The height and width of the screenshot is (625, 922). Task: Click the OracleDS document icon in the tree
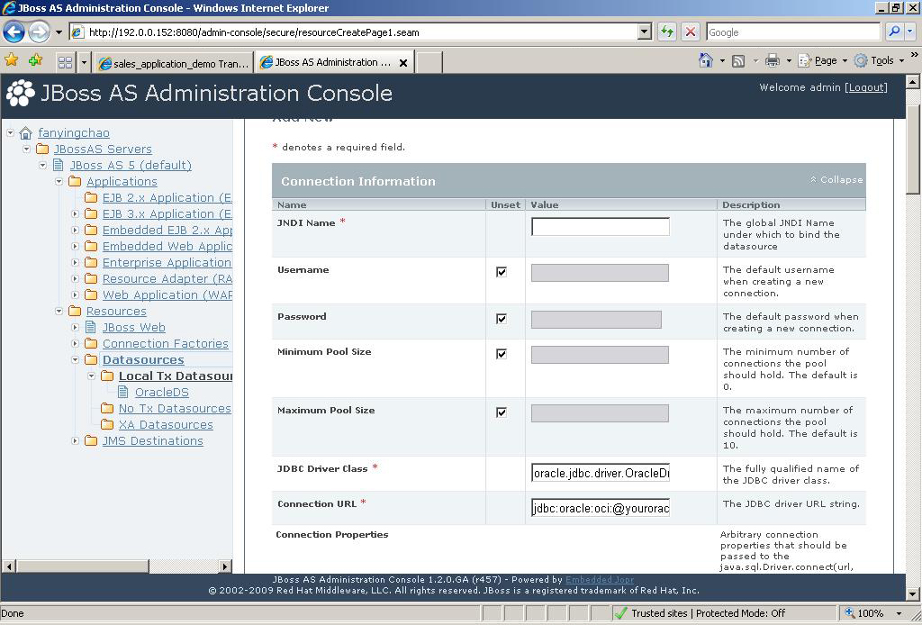pos(122,392)
